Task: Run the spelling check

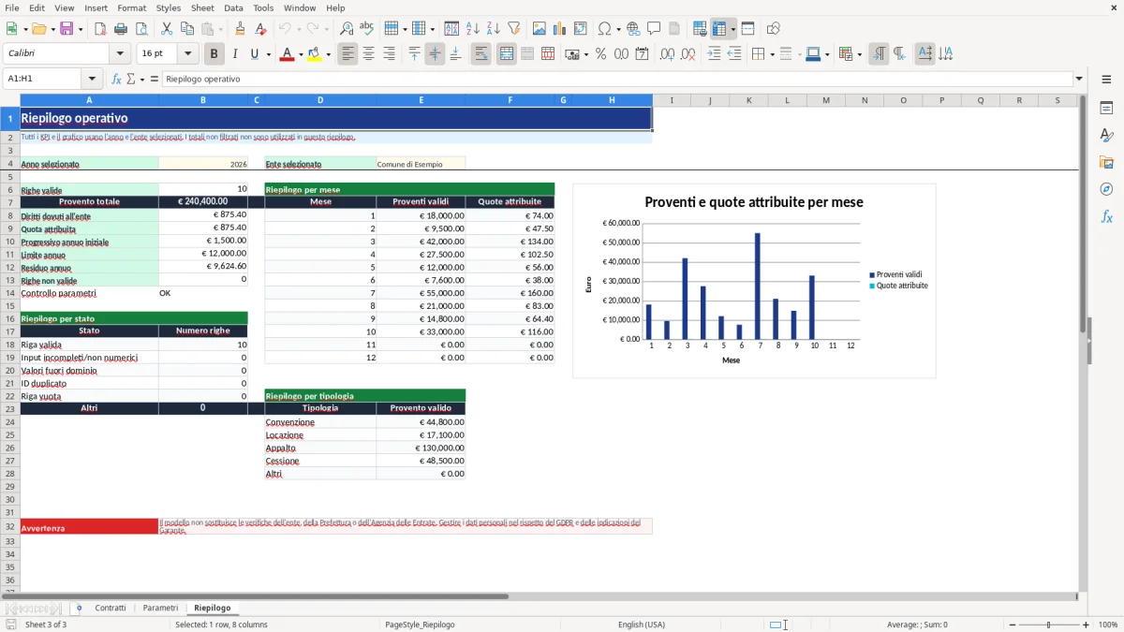Action: [367, 29]
